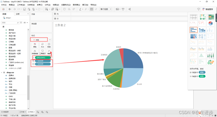
Task: Click the 工具提示 Tooltip mark card
Action: point(42,52)
